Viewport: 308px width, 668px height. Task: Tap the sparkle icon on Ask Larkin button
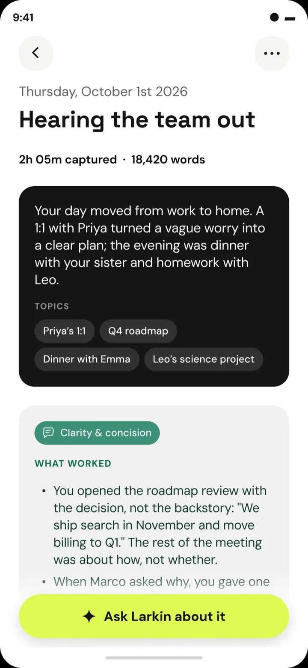point(89,617)
